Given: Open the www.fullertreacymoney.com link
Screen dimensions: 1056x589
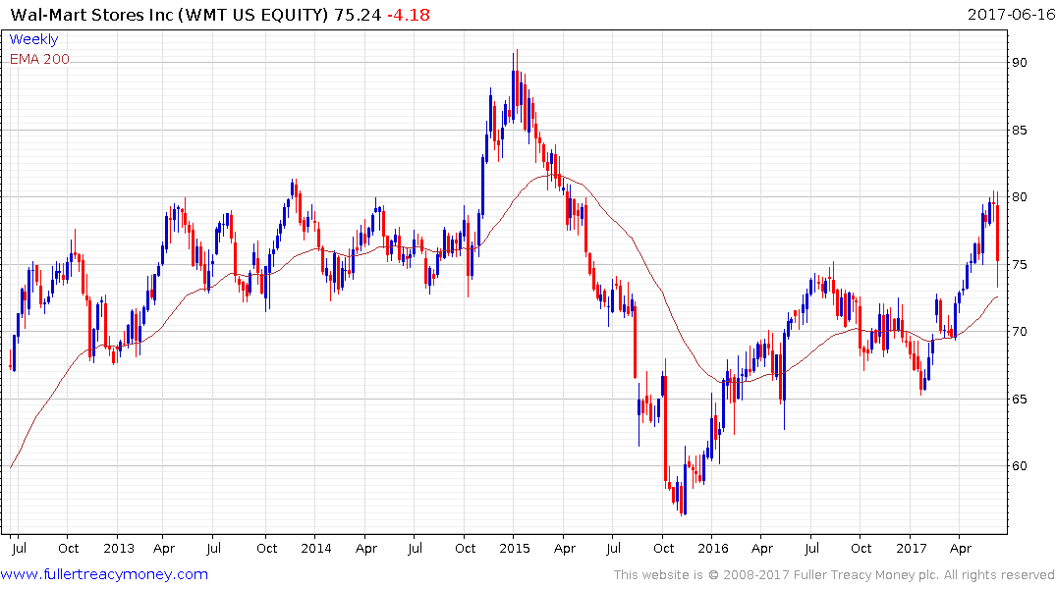Looking at the screenshot, I should coord(104,574).
